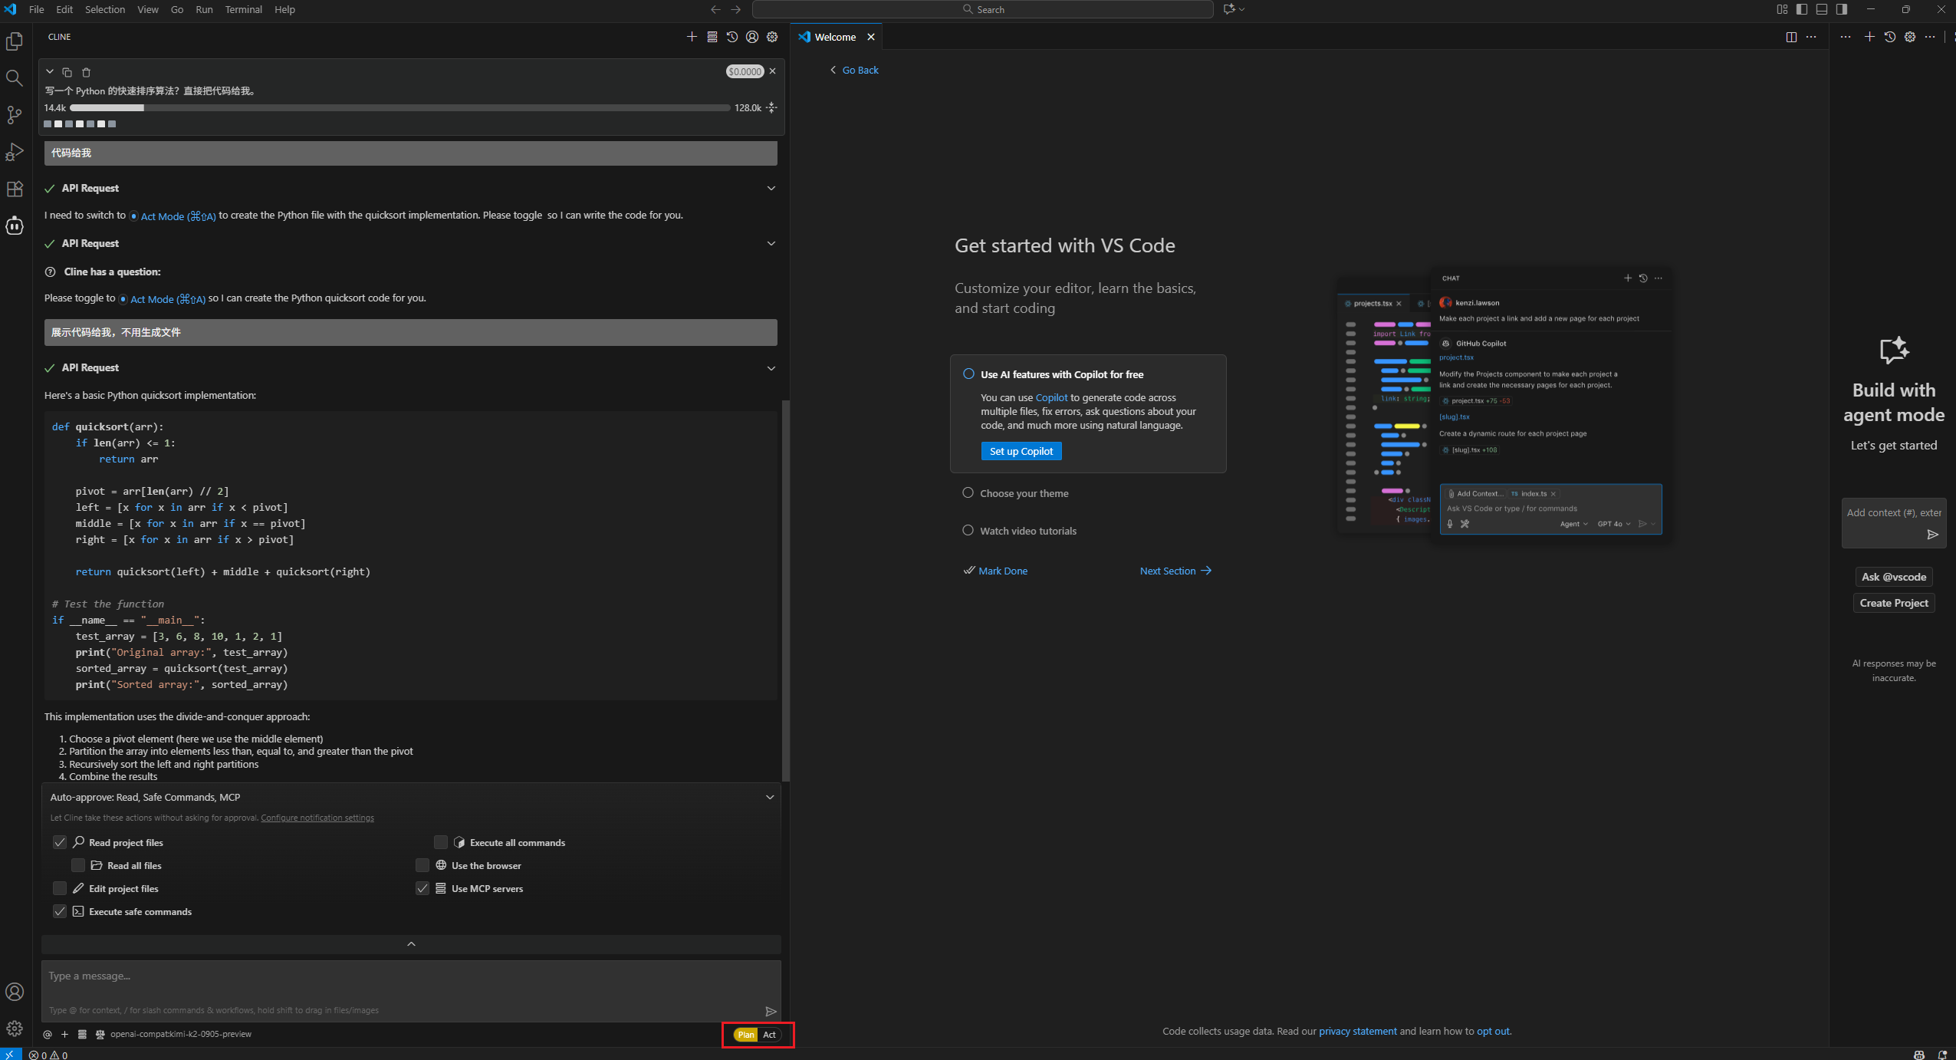Open Run and Debug view

[x=15, y=152]
